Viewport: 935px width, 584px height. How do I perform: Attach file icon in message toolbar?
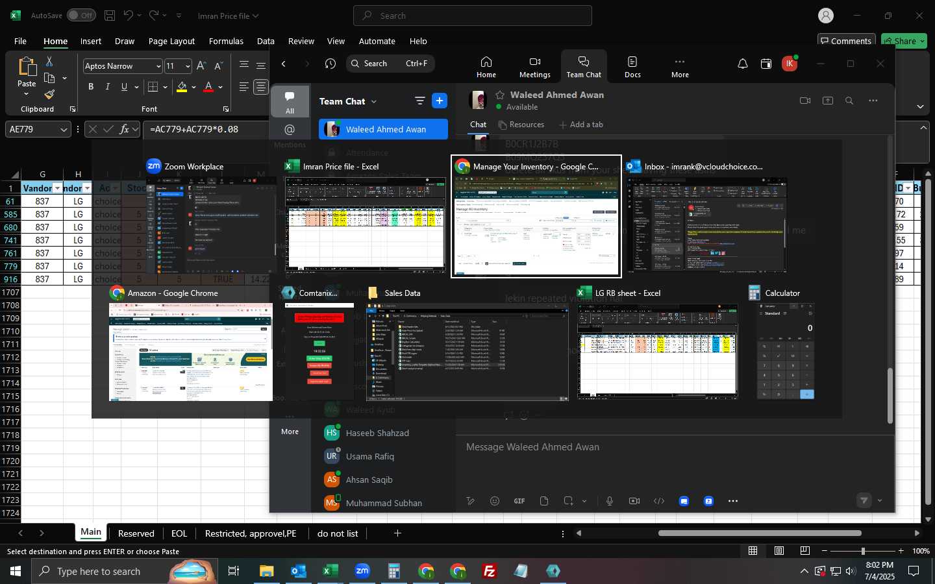pyautogui.click(x=544, y=501)
